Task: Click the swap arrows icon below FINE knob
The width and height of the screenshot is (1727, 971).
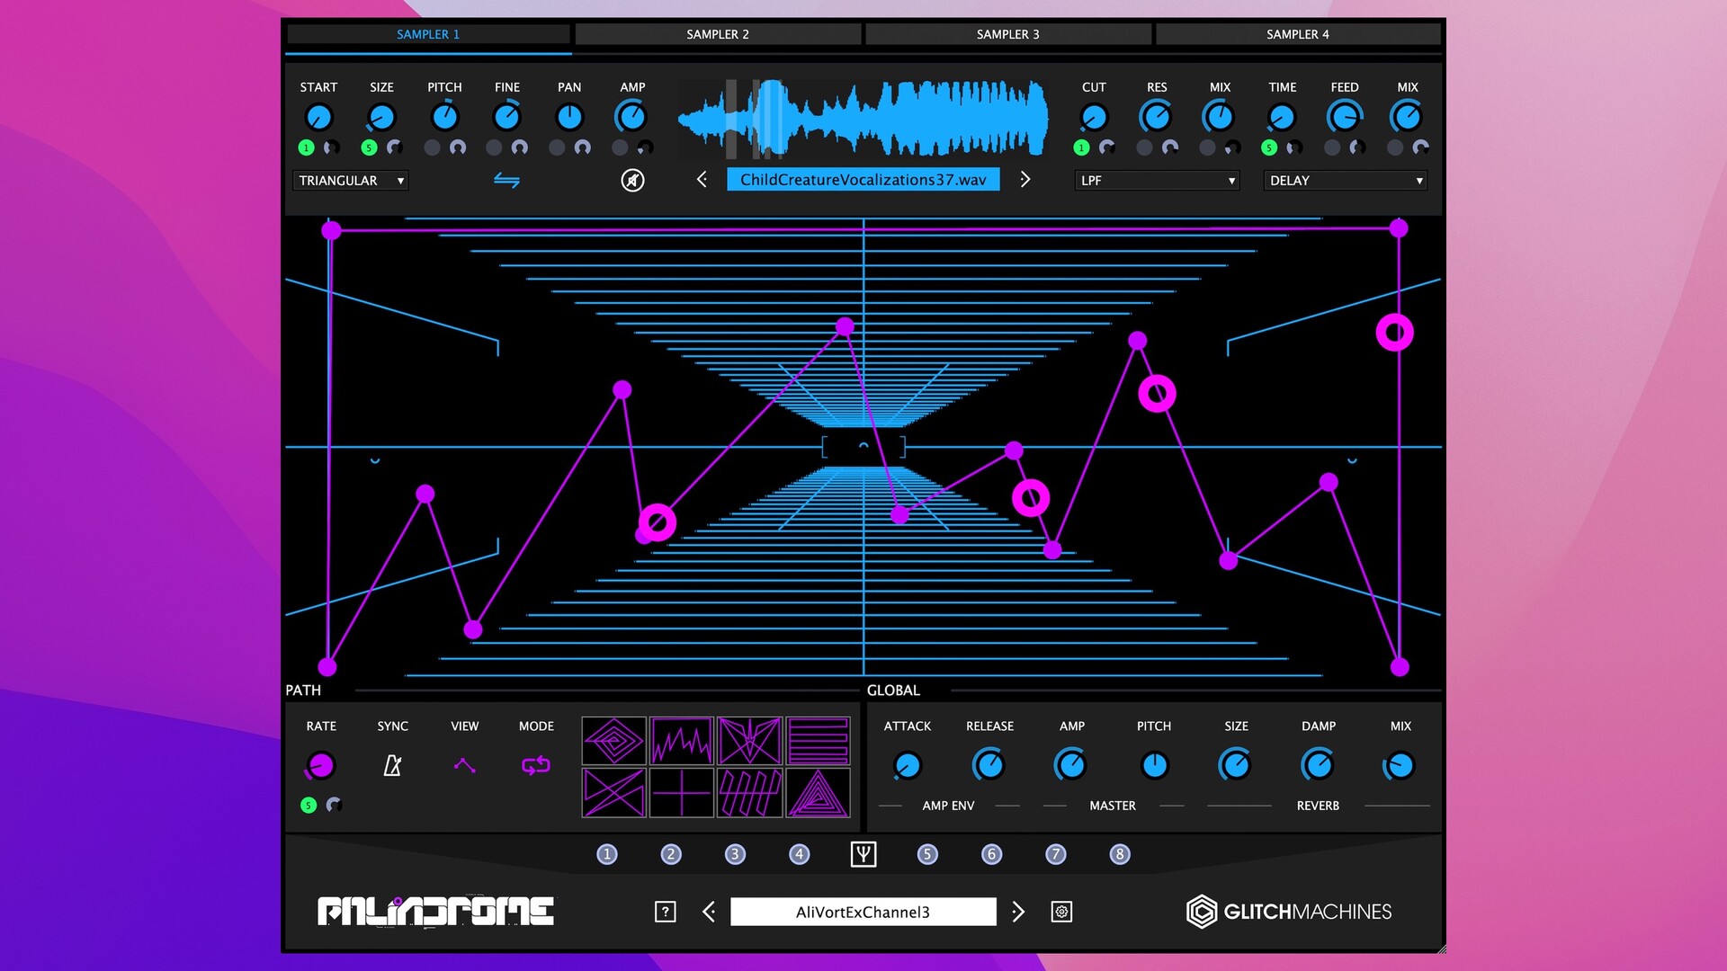Action: 506,180
